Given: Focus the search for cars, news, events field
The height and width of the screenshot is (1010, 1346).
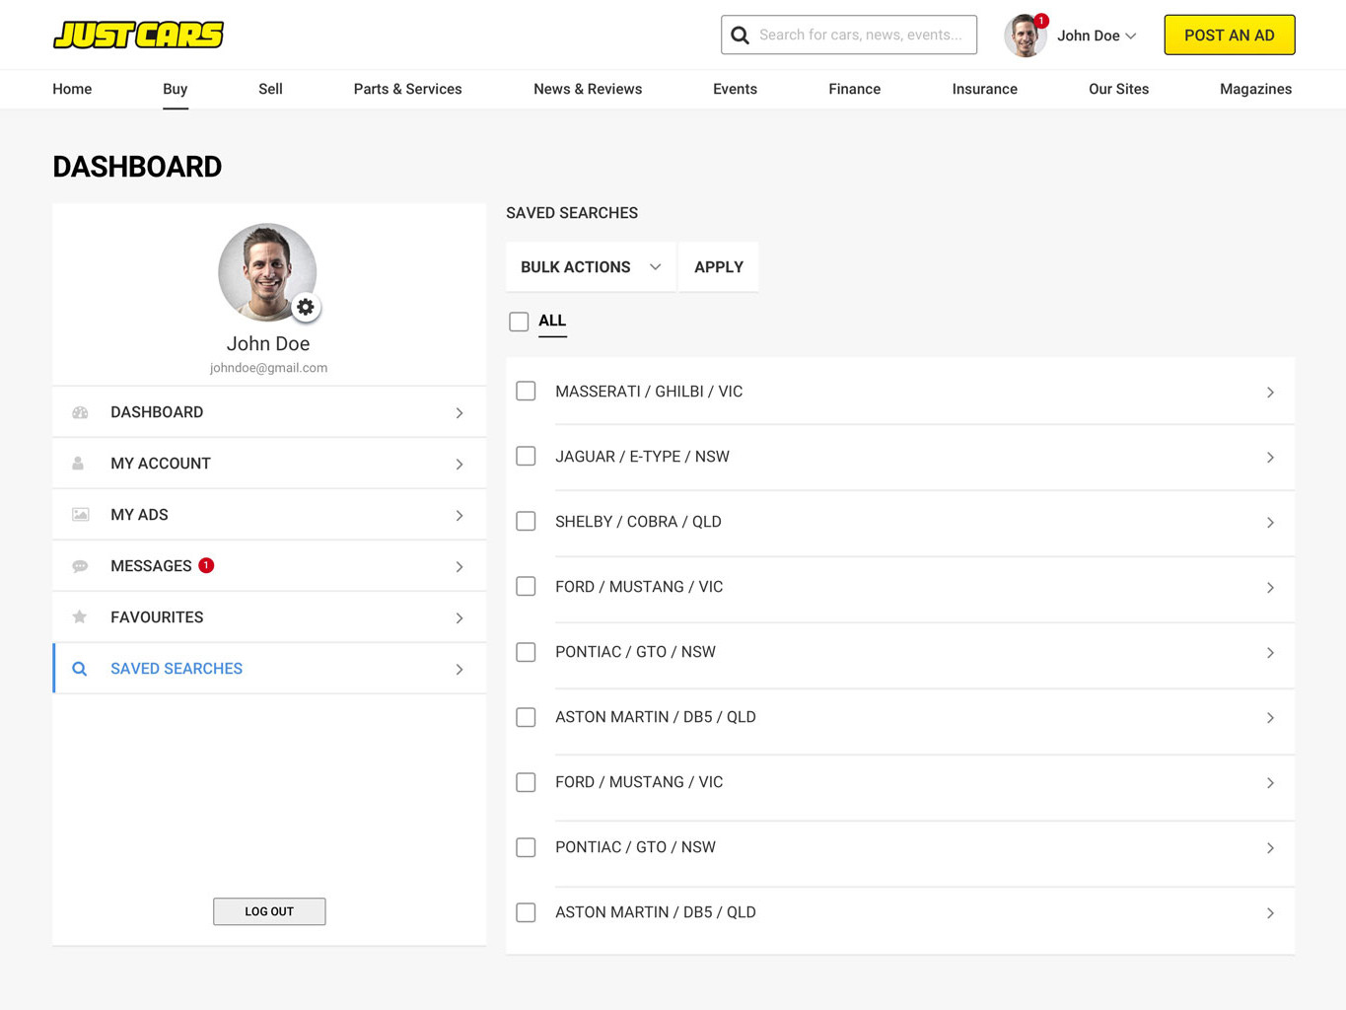Looking at the screenshot, I should 849,35.
